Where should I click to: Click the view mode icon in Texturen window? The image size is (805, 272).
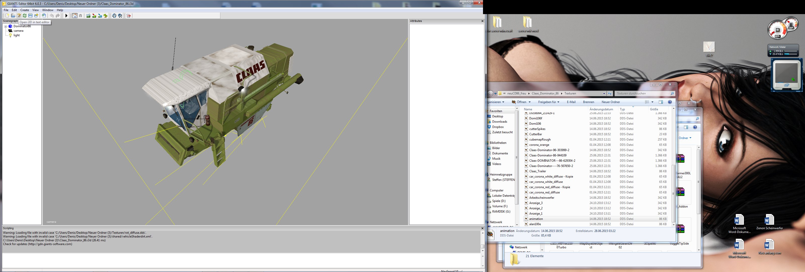(647, 102)
